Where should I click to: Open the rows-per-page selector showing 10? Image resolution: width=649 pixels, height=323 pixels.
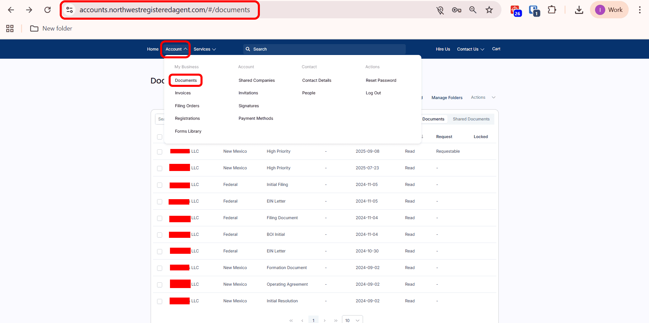(x=352, y=320)
